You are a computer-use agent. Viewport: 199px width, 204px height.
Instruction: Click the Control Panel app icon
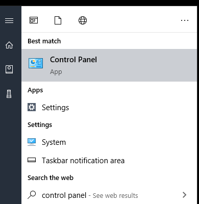[36, 63]
